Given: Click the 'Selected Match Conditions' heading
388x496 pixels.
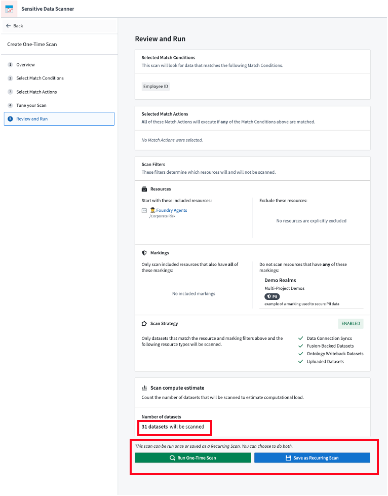Looking at the screenshot, I should pos(168,58).
